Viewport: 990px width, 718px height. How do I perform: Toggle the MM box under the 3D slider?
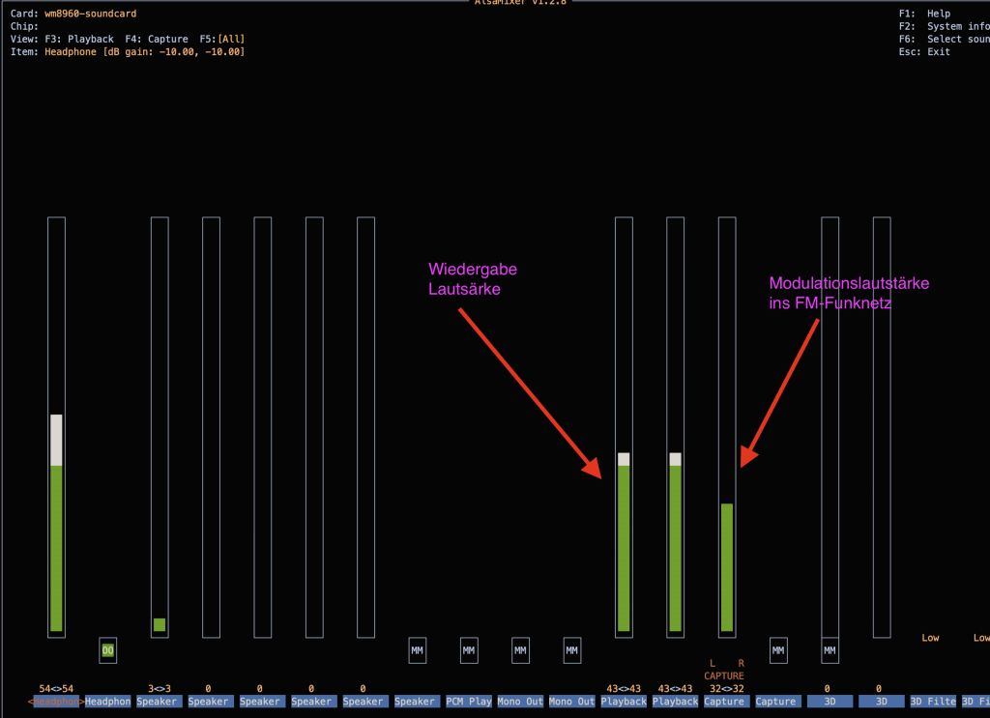click(x=830, y=650)
